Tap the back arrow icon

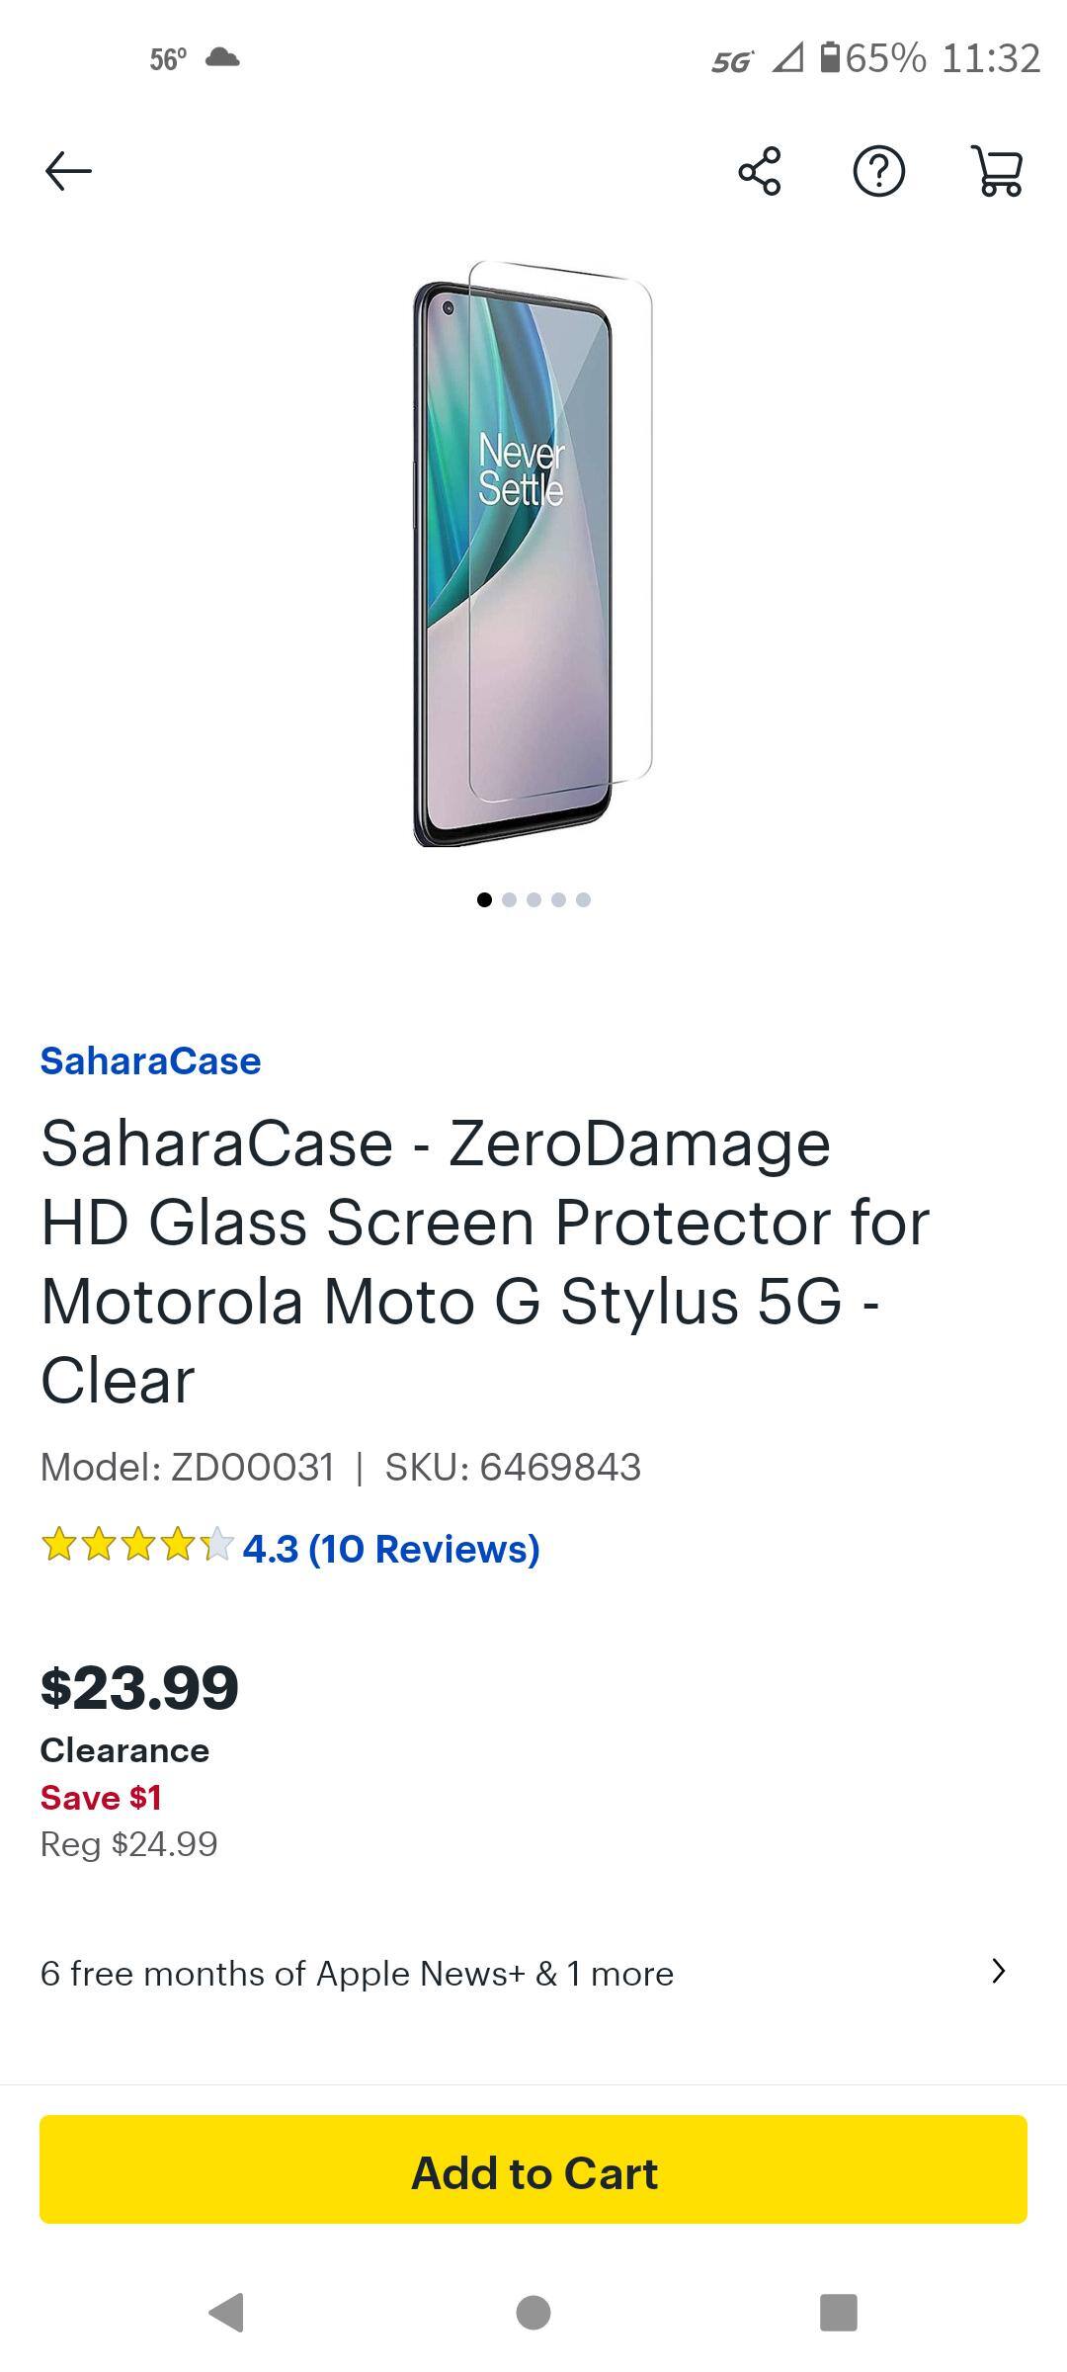[68, 171]
